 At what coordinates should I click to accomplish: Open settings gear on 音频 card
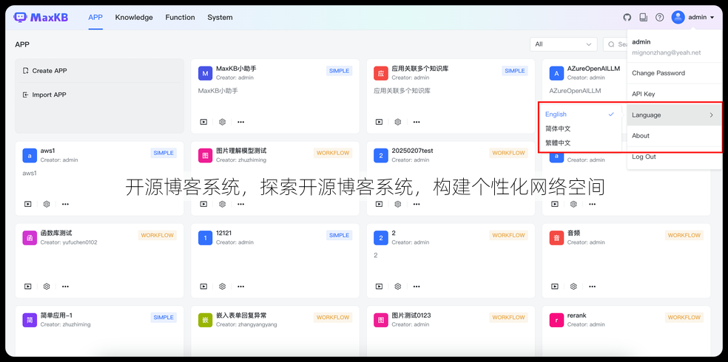pos(573,287)
